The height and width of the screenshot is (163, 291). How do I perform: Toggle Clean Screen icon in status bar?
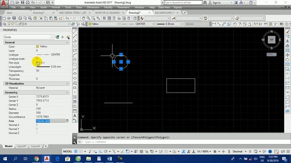283,151
